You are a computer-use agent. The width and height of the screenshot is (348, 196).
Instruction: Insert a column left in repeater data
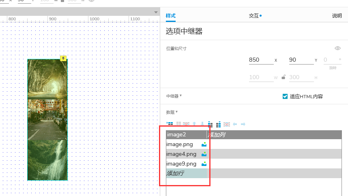210,124
